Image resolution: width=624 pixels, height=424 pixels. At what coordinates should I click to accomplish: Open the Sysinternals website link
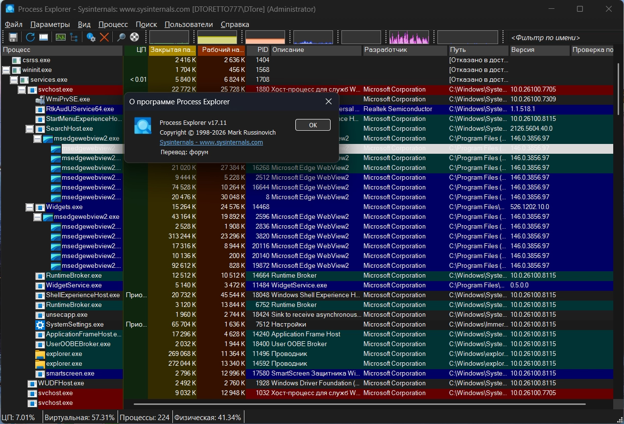pyautogui.click(x=211, y=142)
